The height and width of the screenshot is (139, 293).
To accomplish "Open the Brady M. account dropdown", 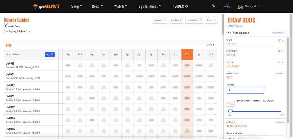I will coord(252,6).
